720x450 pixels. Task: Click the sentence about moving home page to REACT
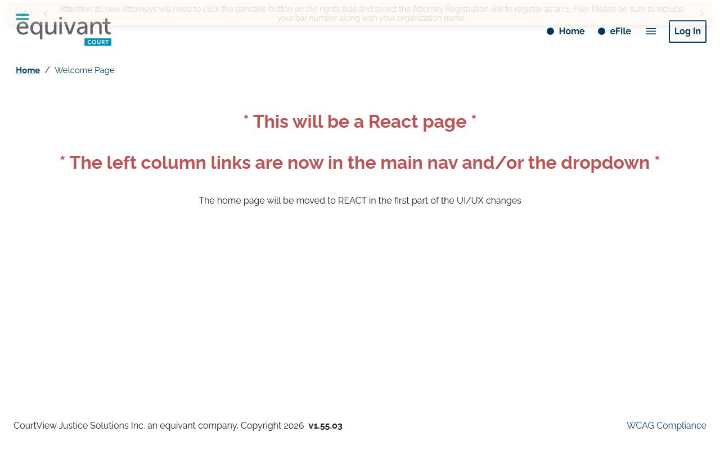point(360,201)
